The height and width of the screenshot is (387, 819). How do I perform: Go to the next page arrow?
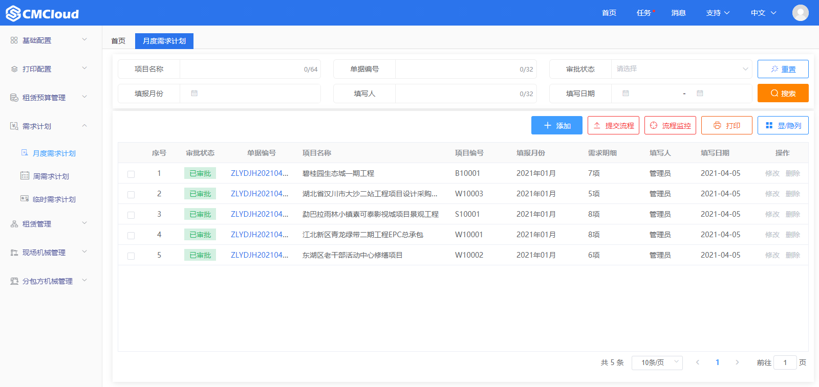[737, 362]
